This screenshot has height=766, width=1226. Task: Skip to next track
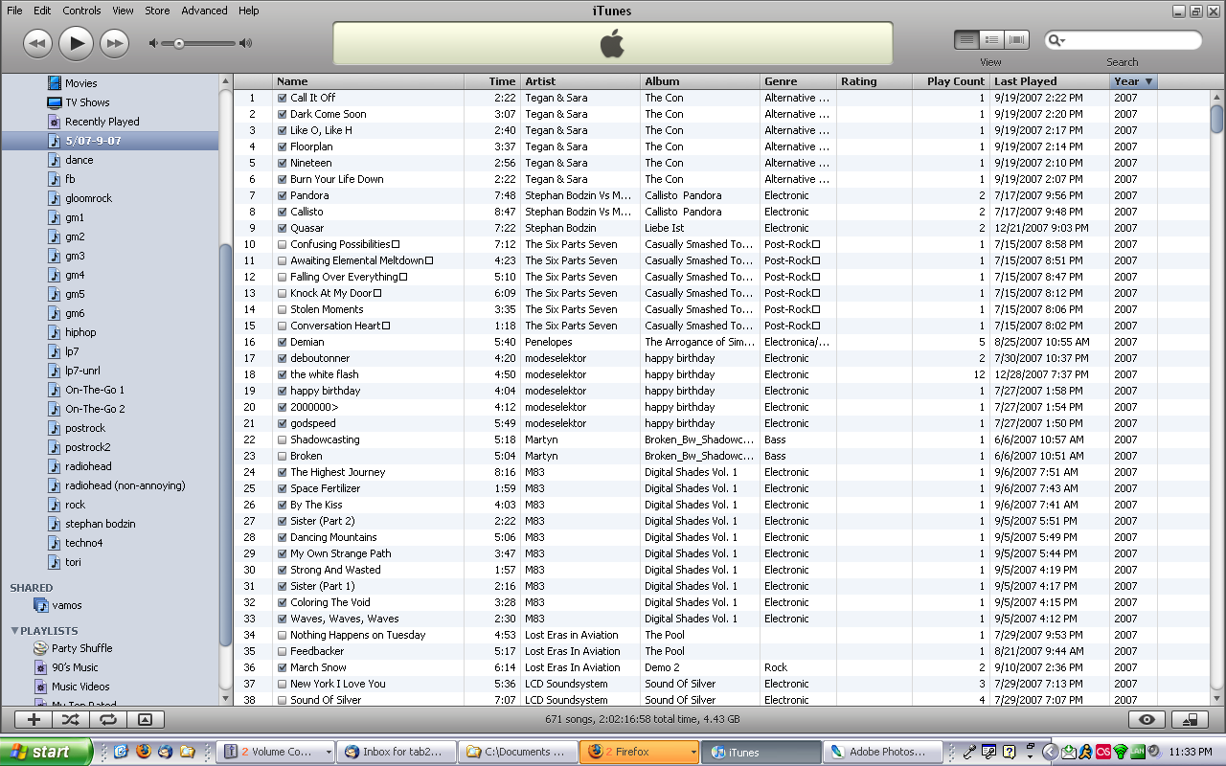click(115, 43)
